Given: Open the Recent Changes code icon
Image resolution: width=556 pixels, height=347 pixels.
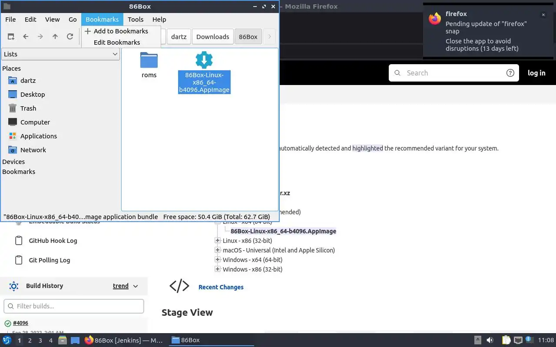Looking at the screenshot, I should [x=179, y=286].
